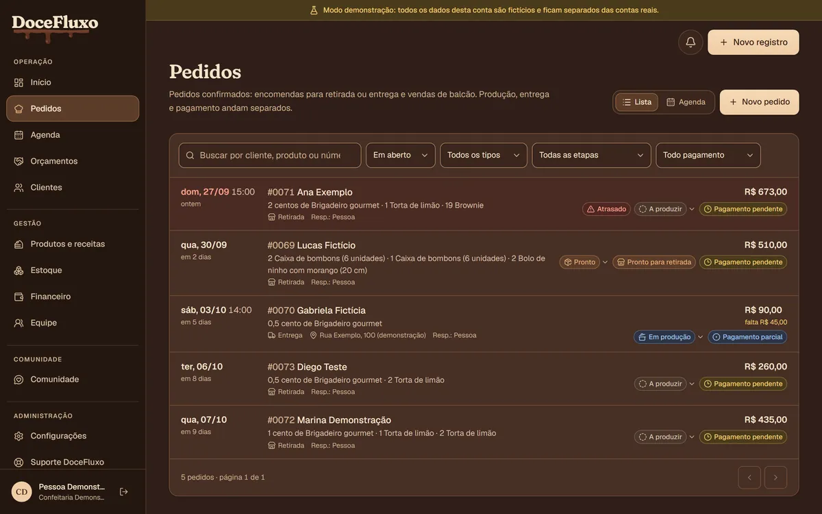This screenshot has width=822, height=514.
Task: Click the address pin icon for Rua Exemplo
Action: (313, 335)
